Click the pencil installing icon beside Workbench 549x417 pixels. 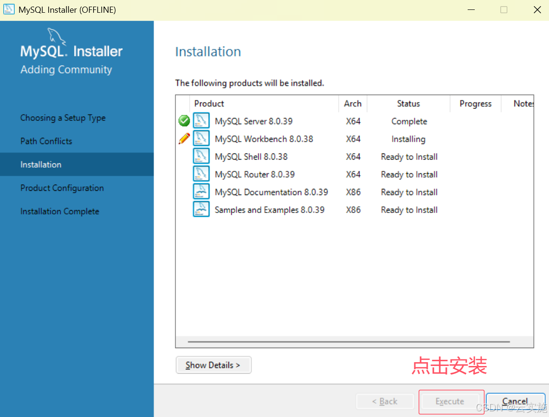coord(184,138)
